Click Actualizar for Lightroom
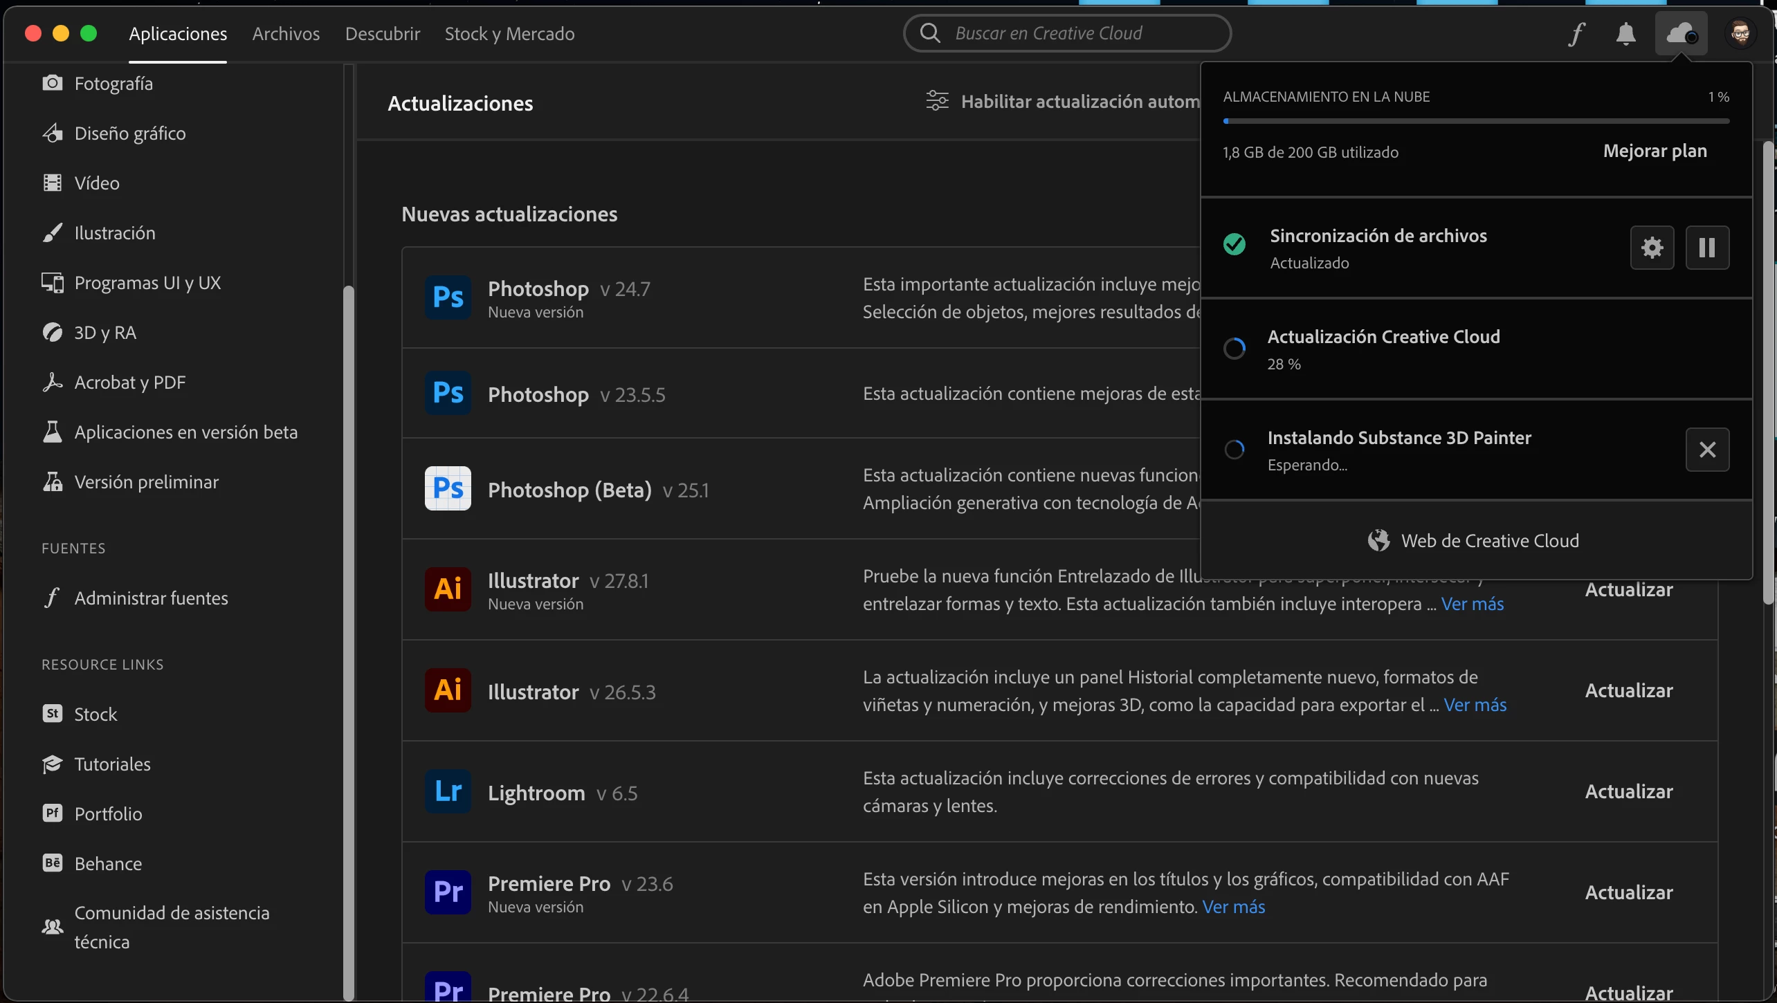This screenshot has width=1777, height=1003. click(1629, 792)
